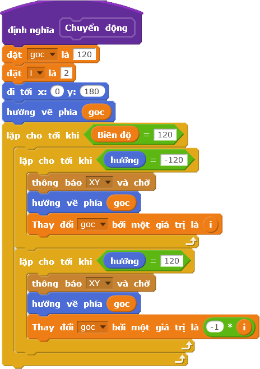Viewport: 260px width, 369px height.
Task: Click the 'thông báo' label in the 'hướng = -120' loop
Action: [57, 183]
